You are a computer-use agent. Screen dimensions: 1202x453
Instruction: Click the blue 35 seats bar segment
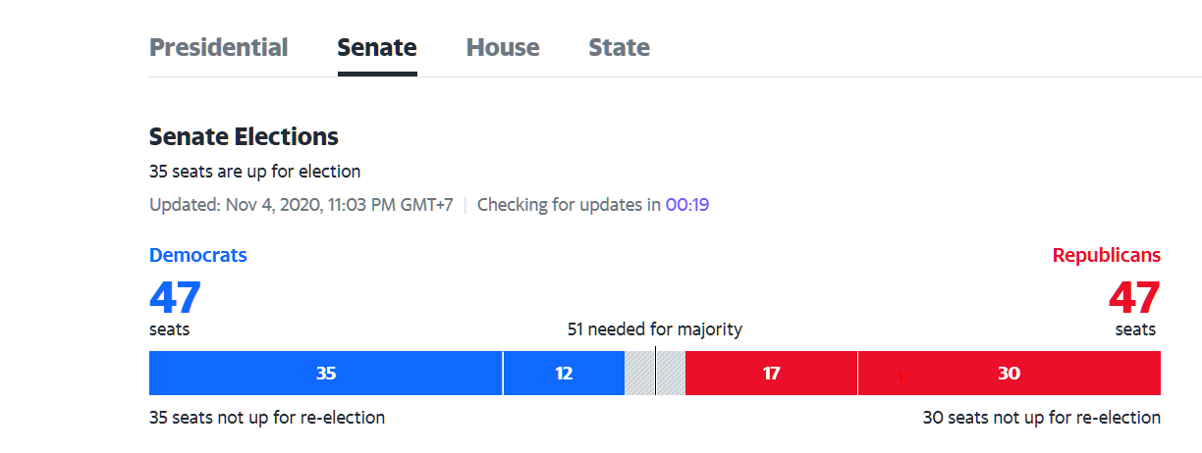(x=325, y=374)
